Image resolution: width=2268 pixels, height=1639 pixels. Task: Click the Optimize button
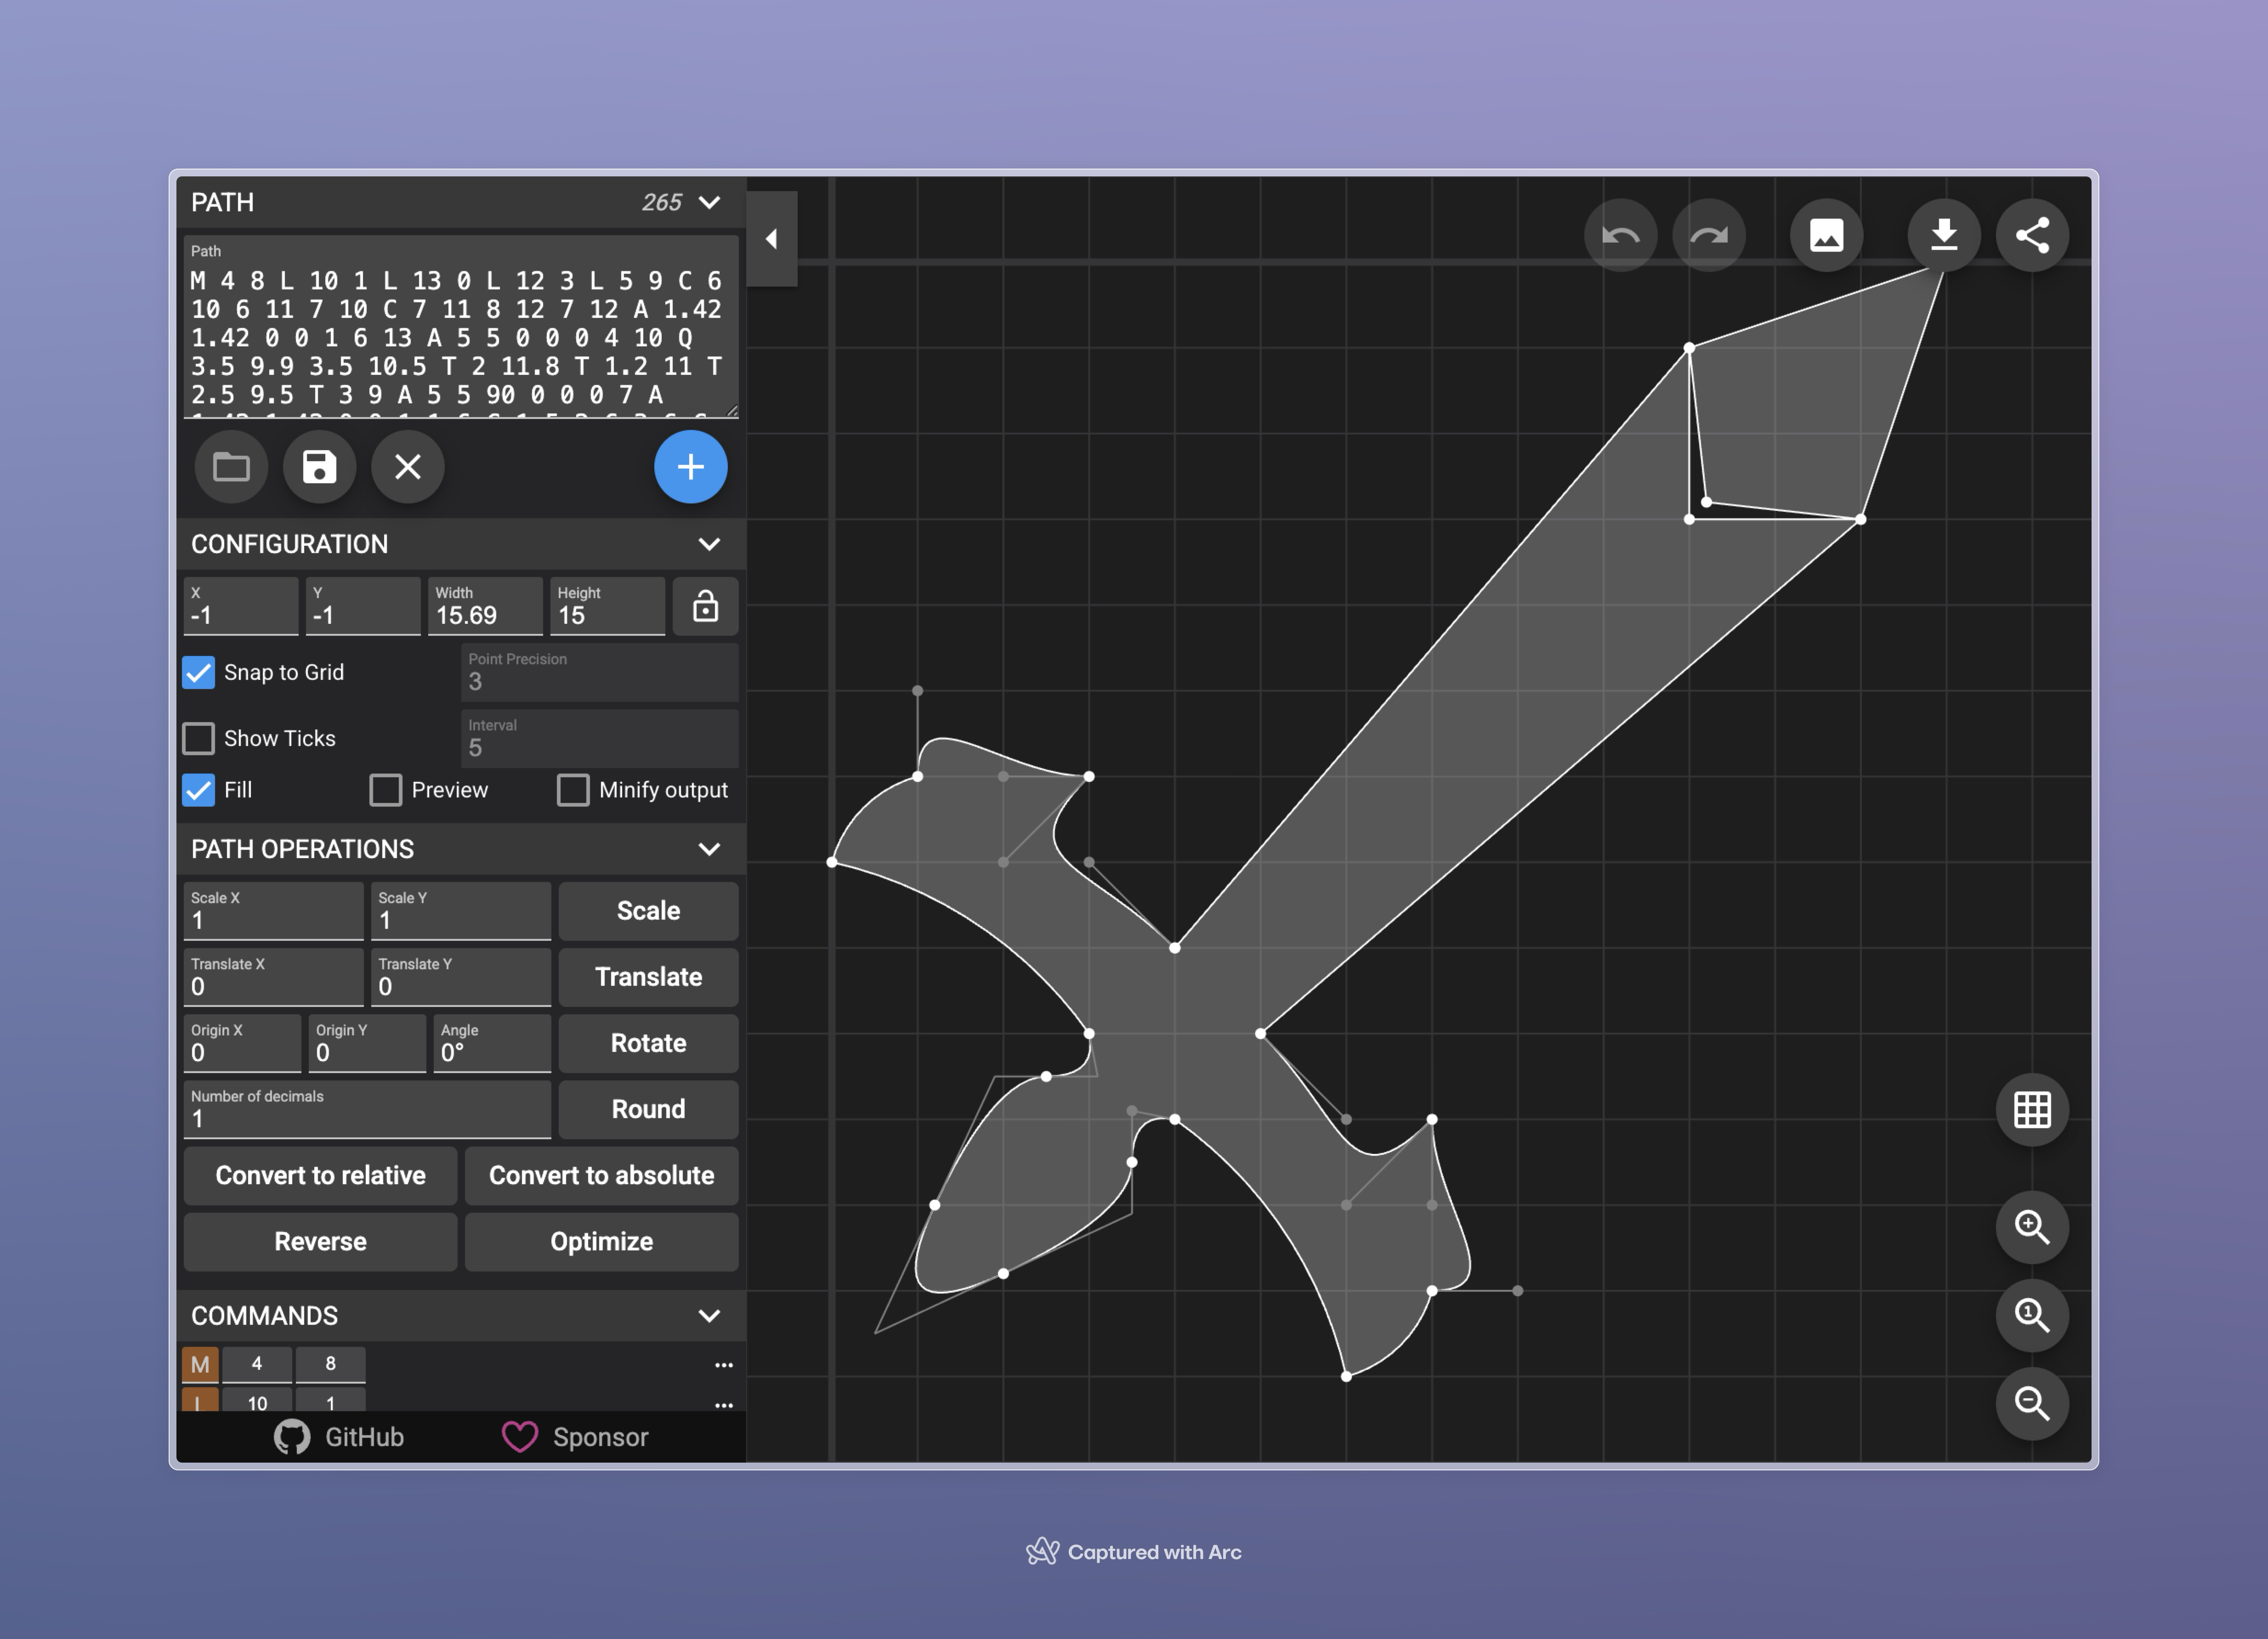601,1241
